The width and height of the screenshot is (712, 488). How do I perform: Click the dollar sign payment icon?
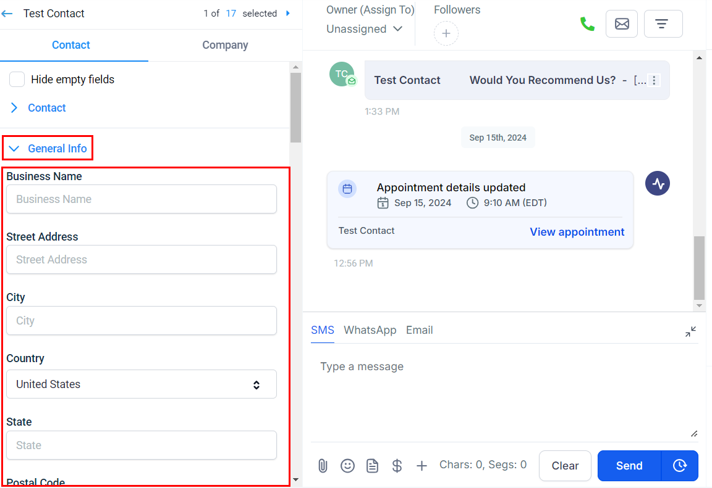(397, 466)
